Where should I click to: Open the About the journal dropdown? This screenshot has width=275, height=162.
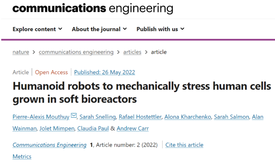pyautogui.click(x=99, y=29)
